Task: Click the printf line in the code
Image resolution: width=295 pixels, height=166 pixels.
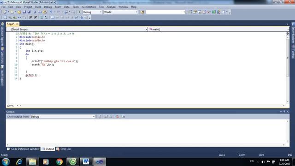Action: [55, 61]
